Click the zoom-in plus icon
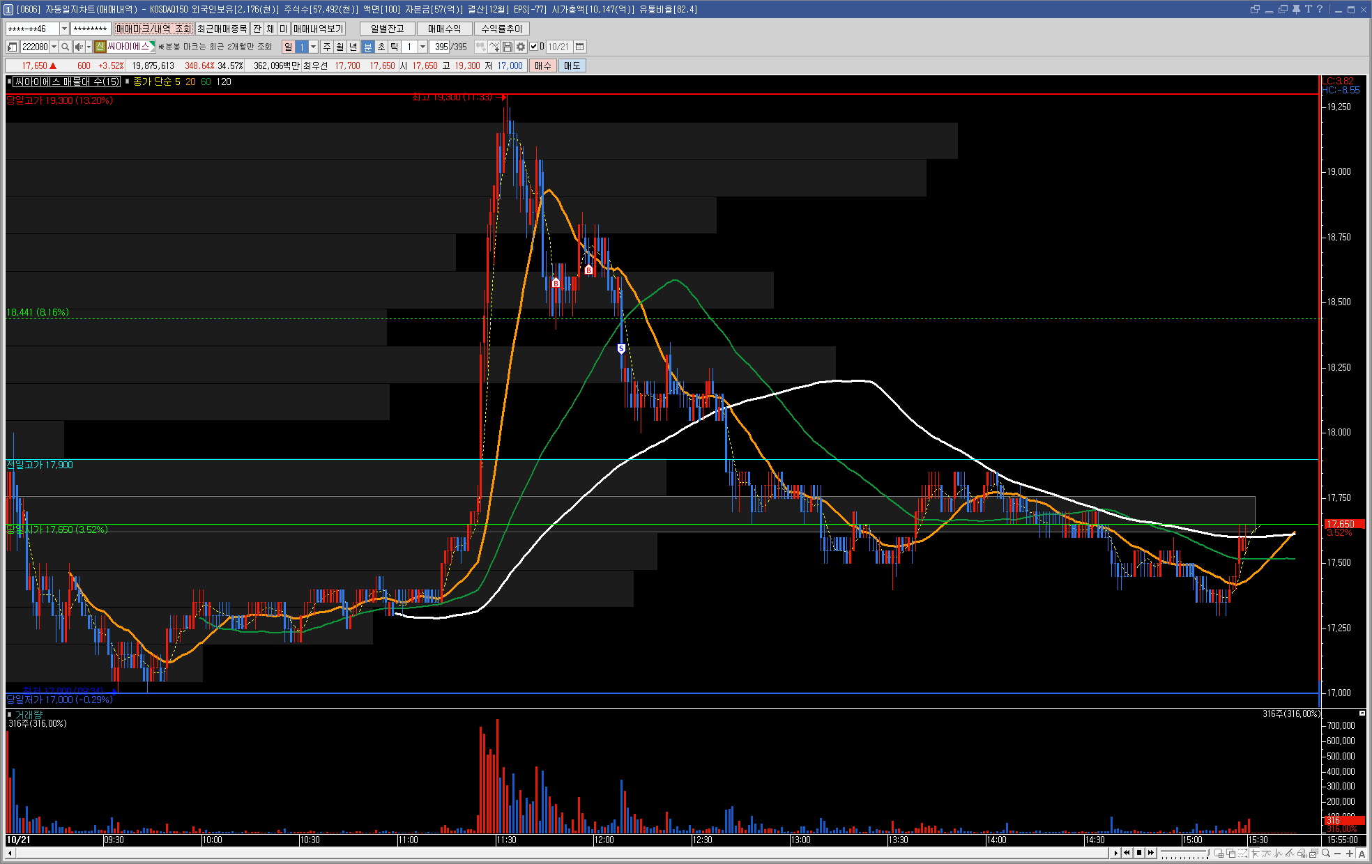The height and width of the screenshot is (864, 1372). (1349, 854)
